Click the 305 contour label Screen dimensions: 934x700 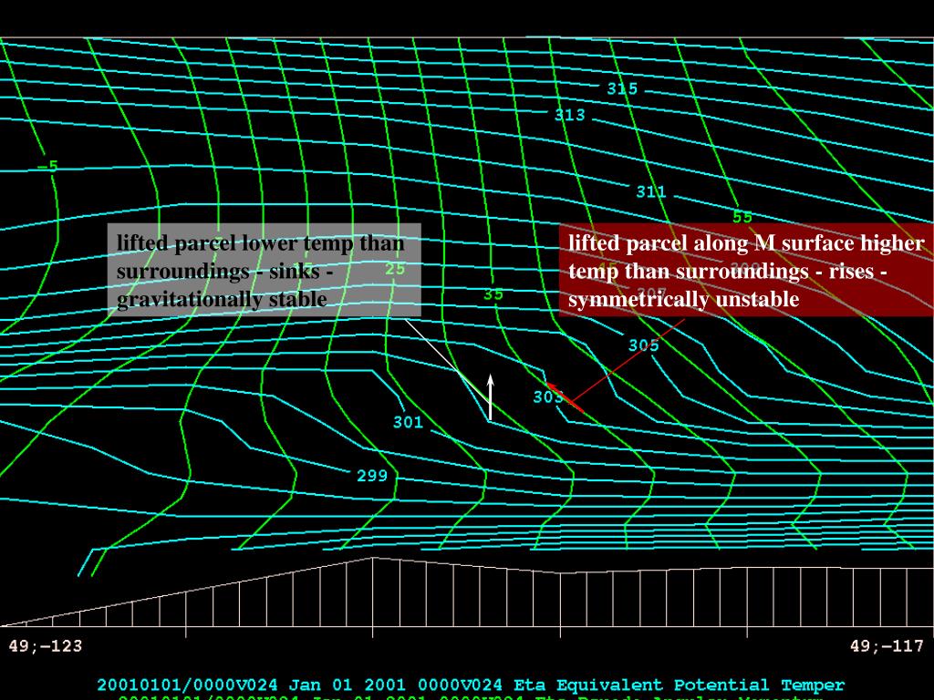(x=643, y=345)
